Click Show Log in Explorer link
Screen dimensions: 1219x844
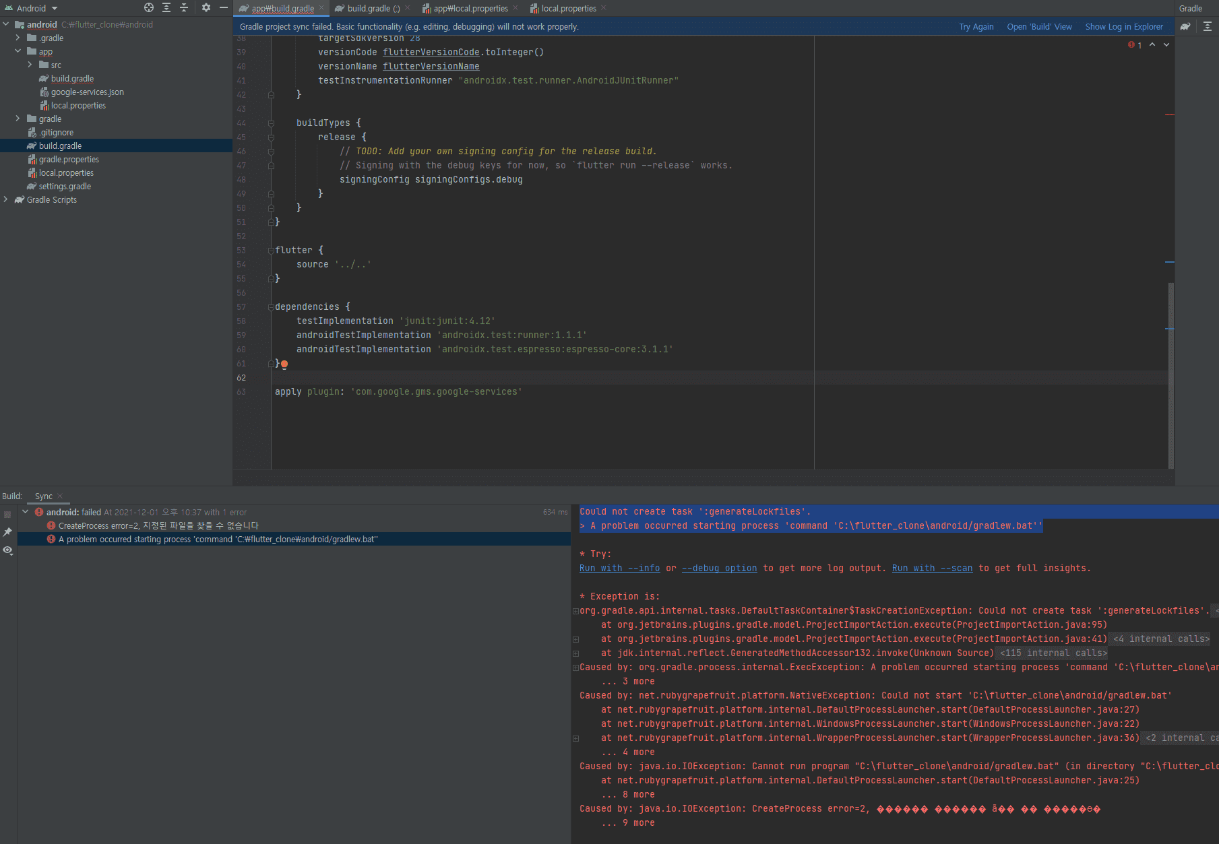point(1123,27)
